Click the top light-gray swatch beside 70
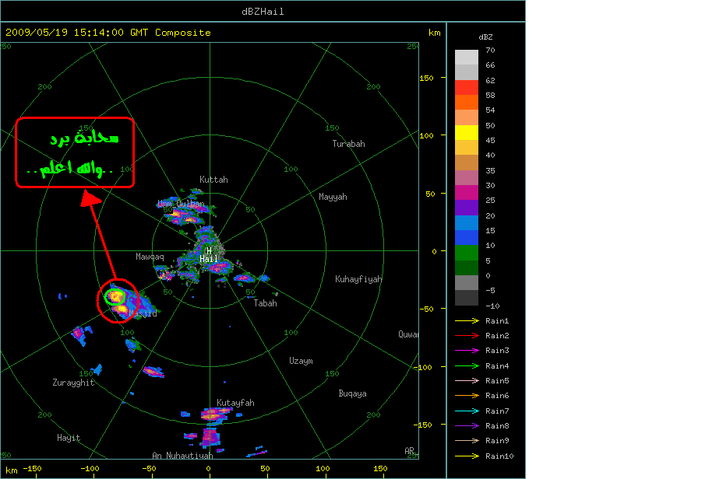The width and height of the screenshot is (723, 479). pyautogui.click(x=467, y=57)
